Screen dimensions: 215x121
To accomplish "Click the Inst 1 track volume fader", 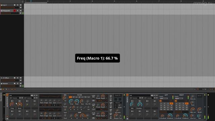I will pyautogui.click(x=10, y=7).
